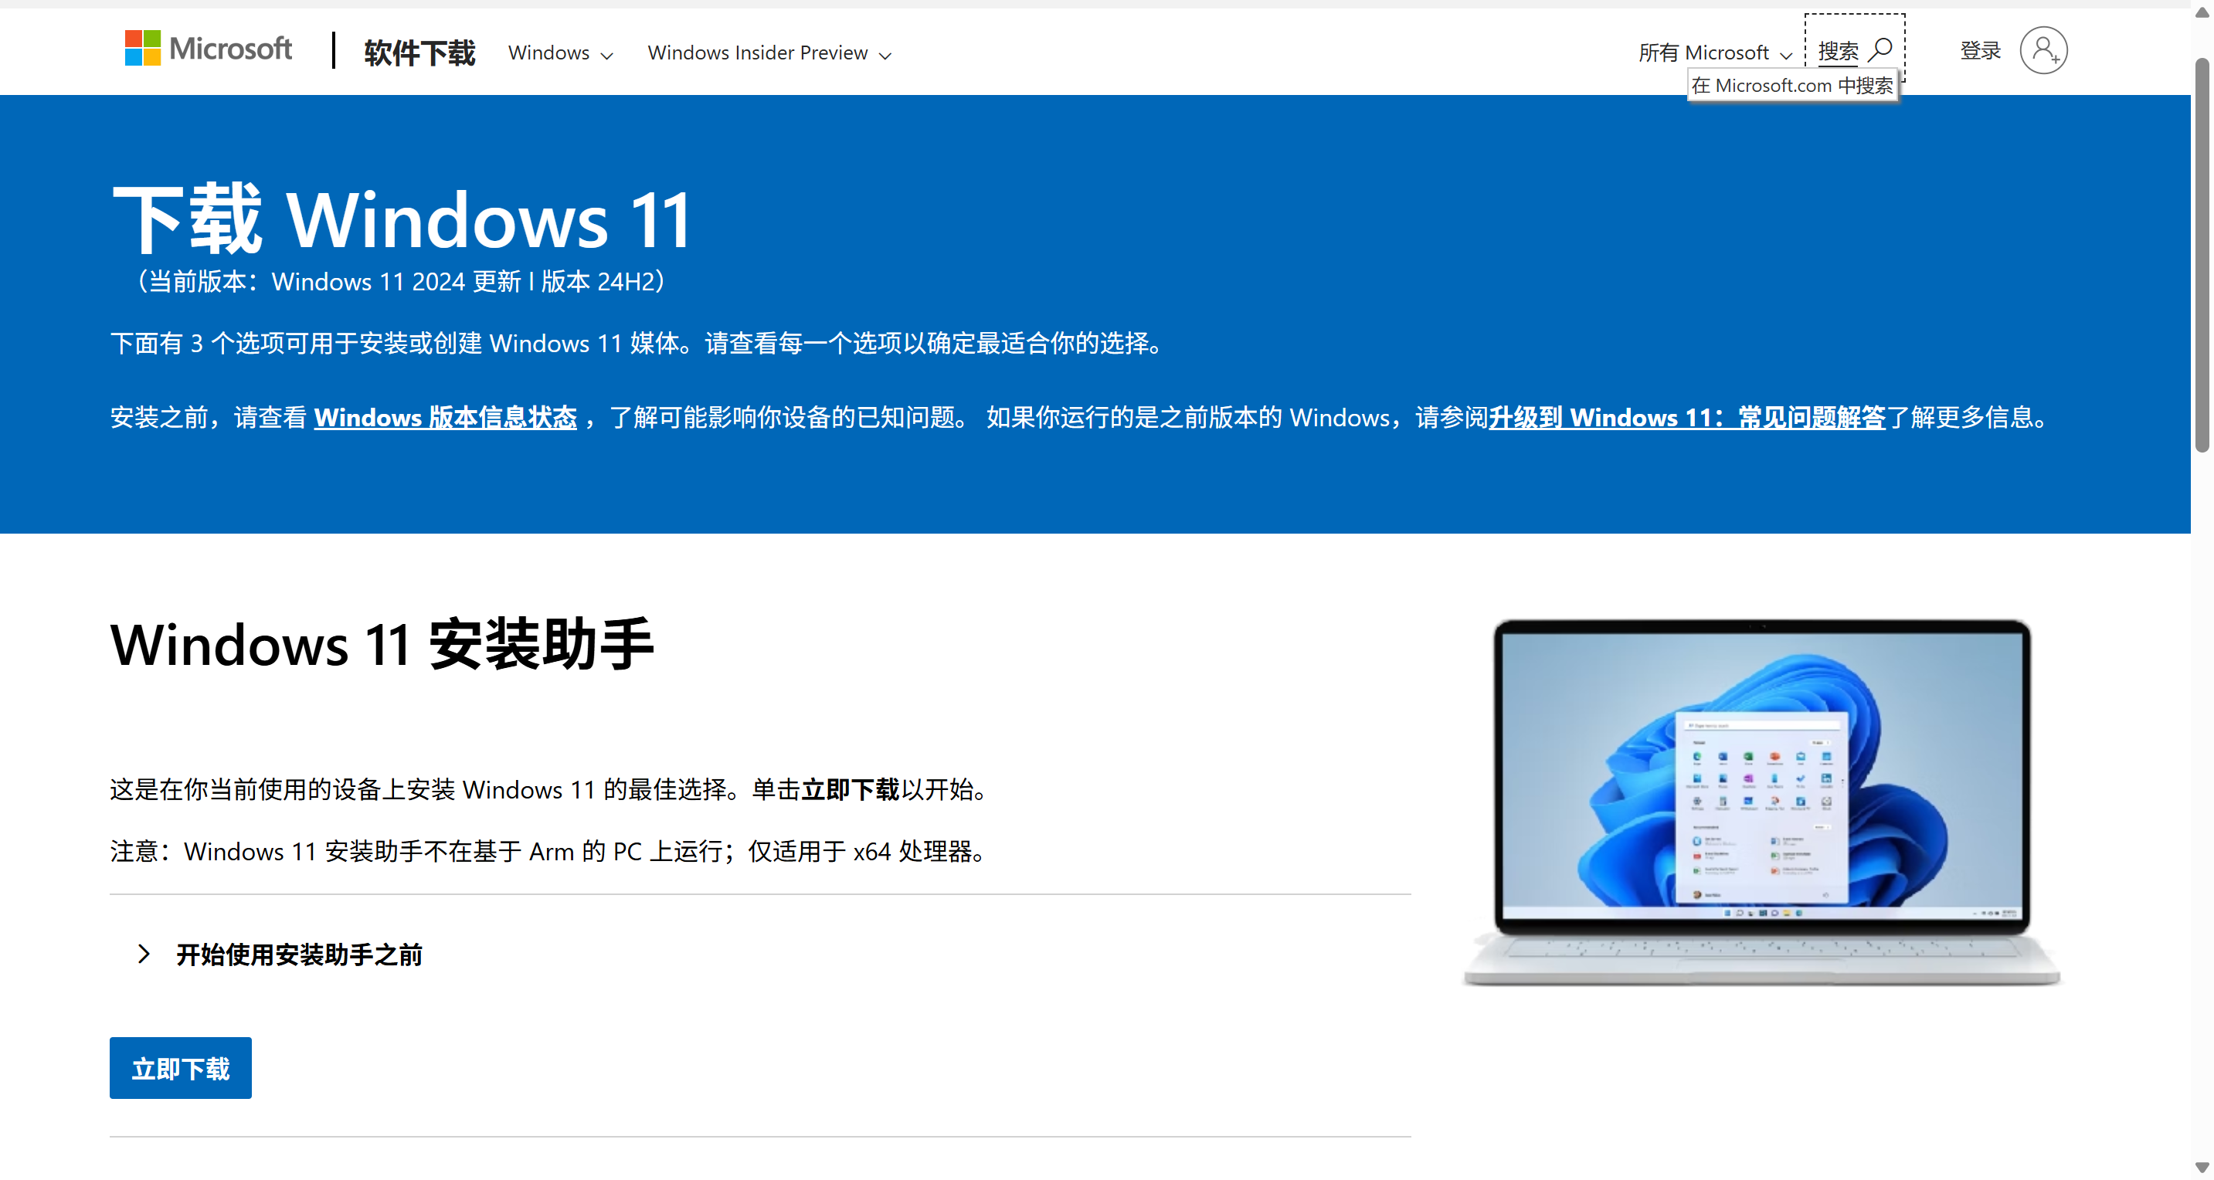Click the search magnifier icon

pyautogui.click(x=1880, y=50)
